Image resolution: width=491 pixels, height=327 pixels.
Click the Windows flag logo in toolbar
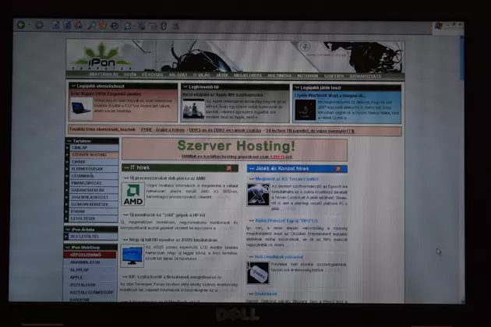click(x=439, y=26)
